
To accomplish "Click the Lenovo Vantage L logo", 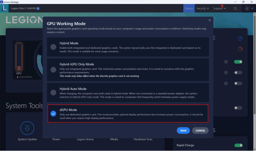I will click(4, 8).
